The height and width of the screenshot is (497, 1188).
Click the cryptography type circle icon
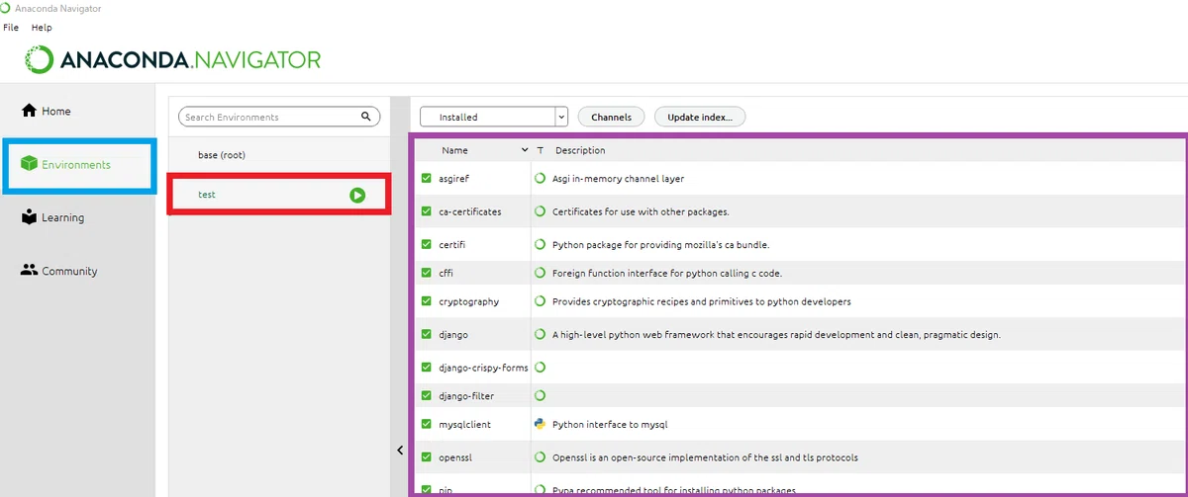(541, 301)
